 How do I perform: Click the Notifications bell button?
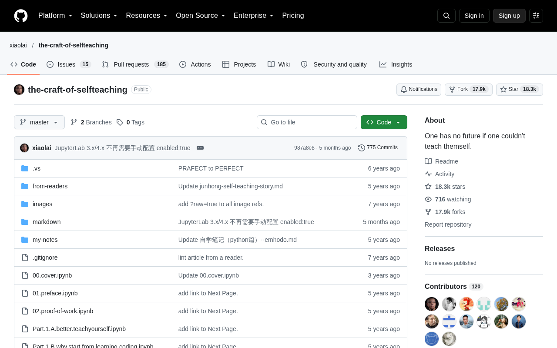click(x=419, y=90)
